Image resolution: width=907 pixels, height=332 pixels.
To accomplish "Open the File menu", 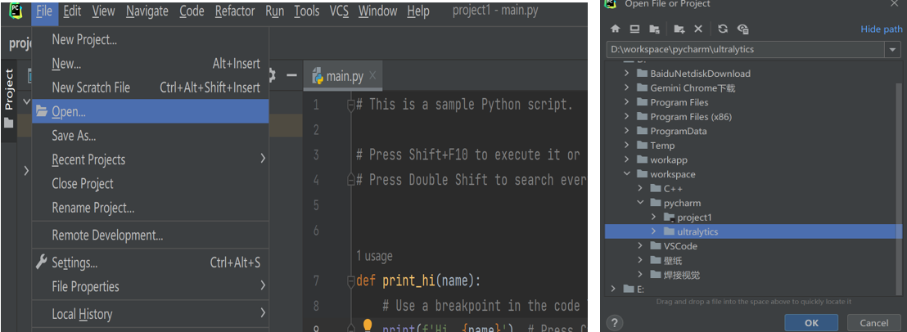I will click(x=44, y=11).
